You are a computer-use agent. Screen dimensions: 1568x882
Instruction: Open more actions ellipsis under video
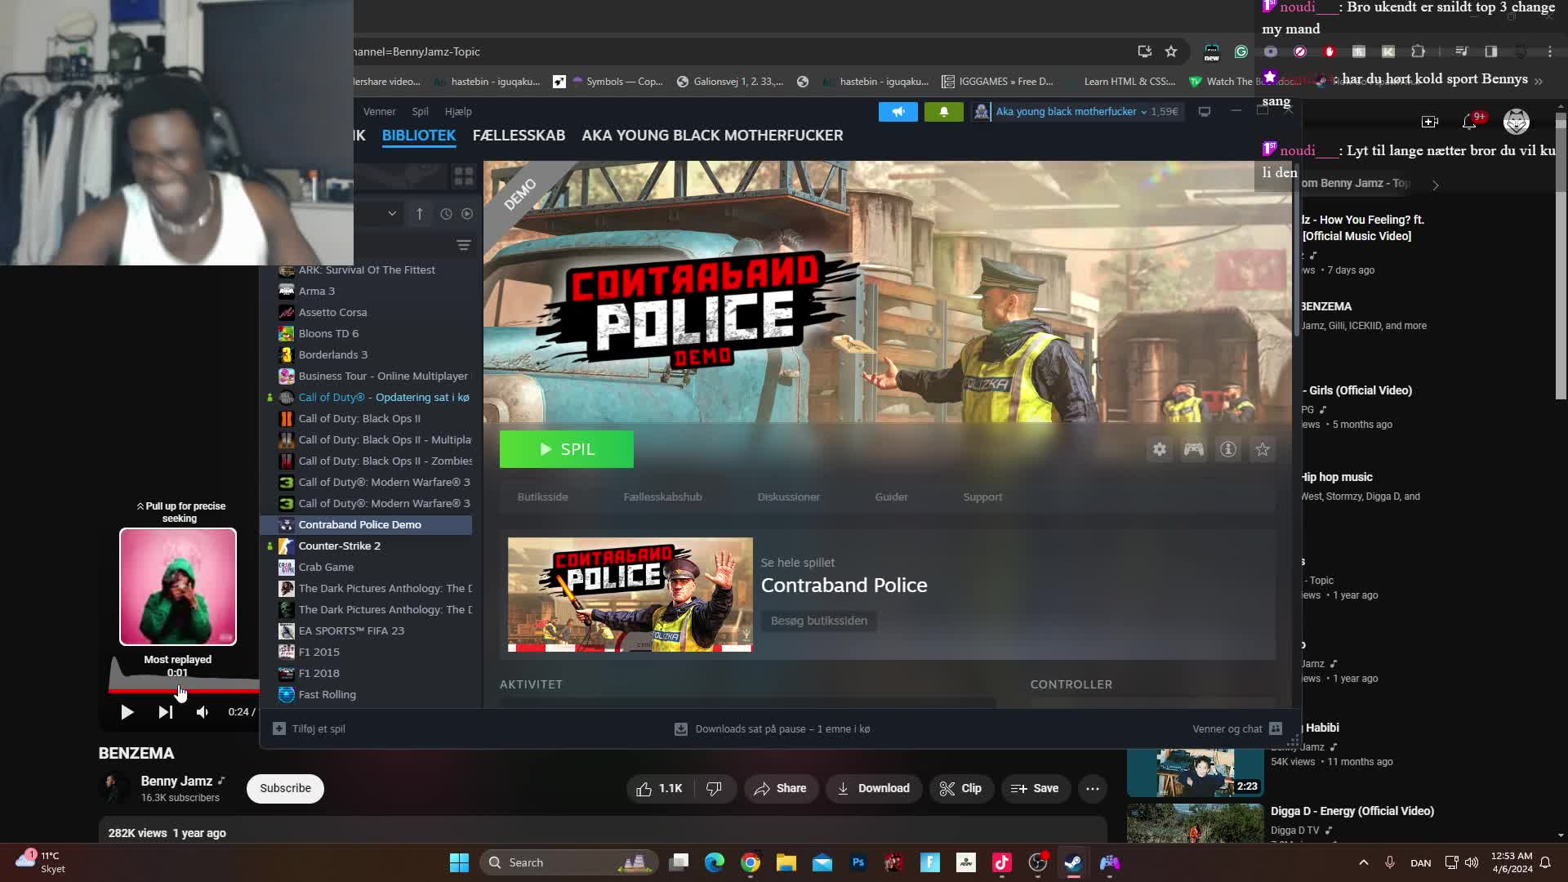(1093, 788)
